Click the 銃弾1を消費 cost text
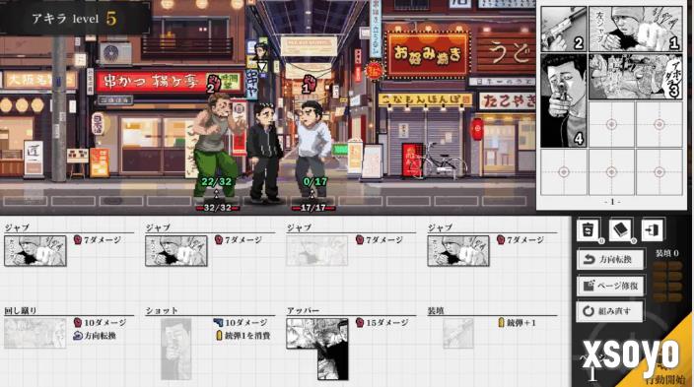Viewport: 694px width, 387px height. click(247, 336)
